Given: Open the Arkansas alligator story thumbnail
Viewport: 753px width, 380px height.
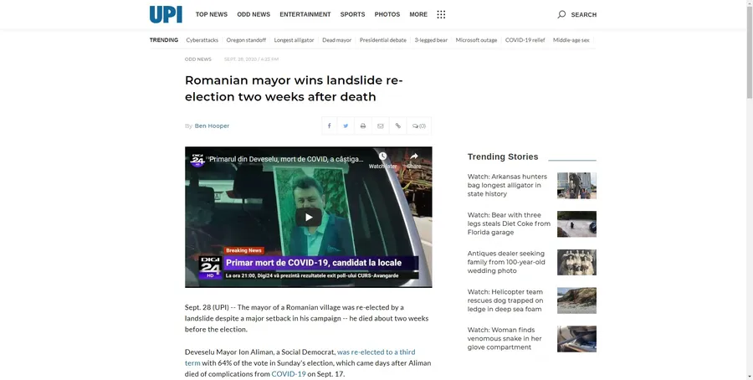Looking at the screenshot, I should click(576, 185).
